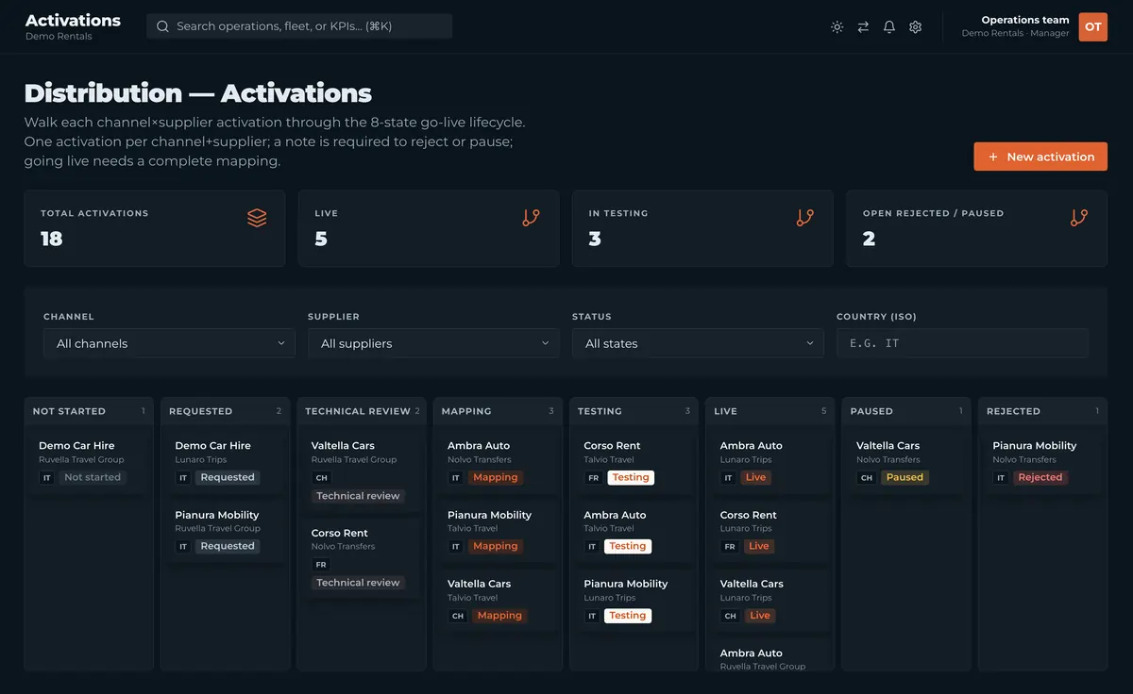Open the settings gear icon
Viewport: 1133px width, 694px height.
915,27
